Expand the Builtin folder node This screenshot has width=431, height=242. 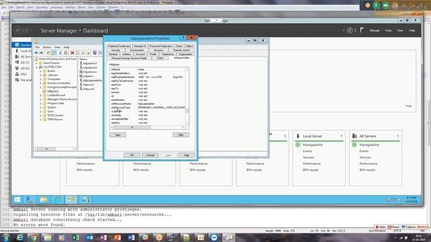[x=40, y=71]
